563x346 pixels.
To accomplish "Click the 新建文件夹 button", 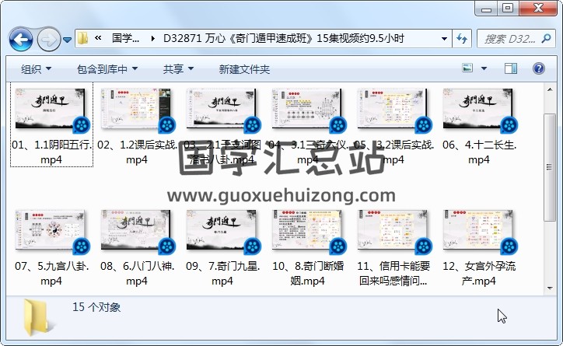I will (x=244, y=69).
